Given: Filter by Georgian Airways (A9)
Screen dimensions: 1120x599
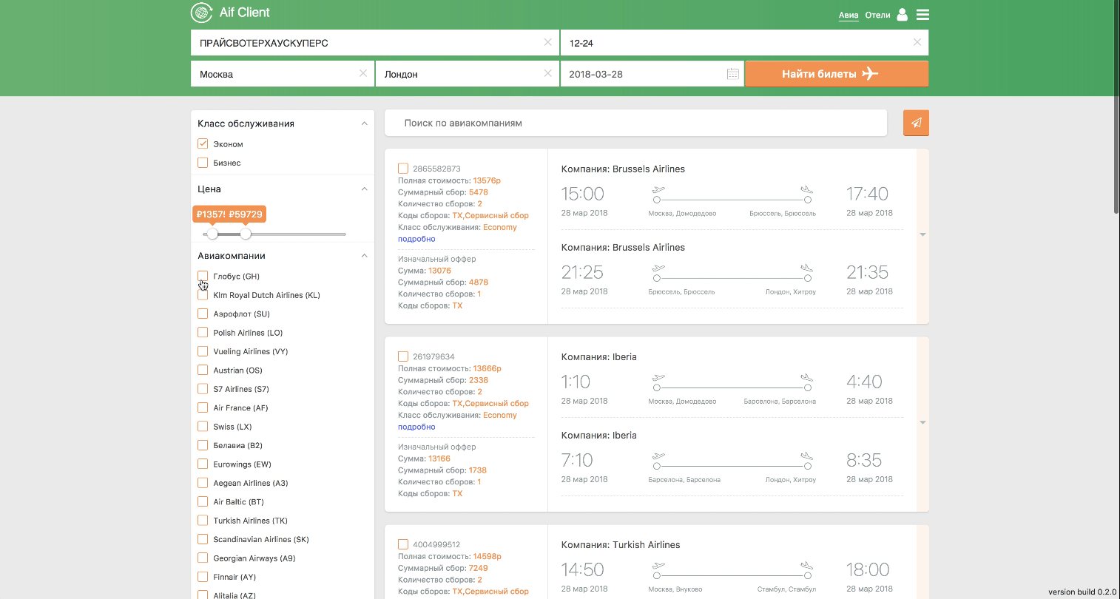Looking at the screenshot, I should pyautogui.click(x=203, y=558).
